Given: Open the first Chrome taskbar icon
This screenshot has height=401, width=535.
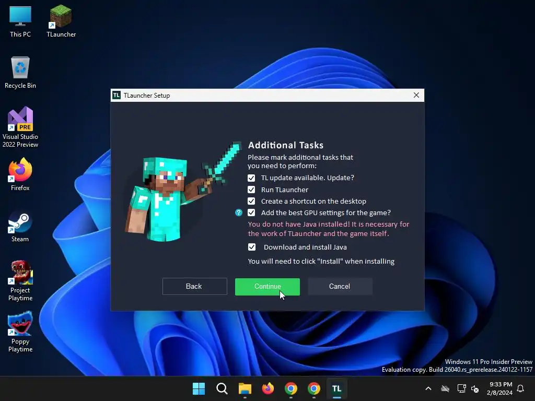Looking at the screenshot, I should pos(290,388).
